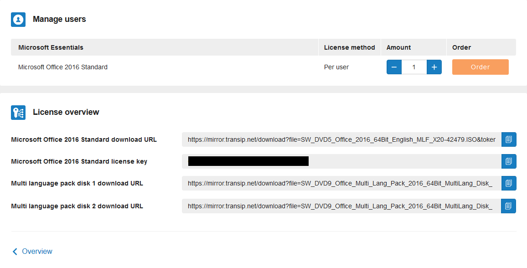Click the License overview key icon
The height and width of the screenshot is (268, 527).
[x=18, y=113]
